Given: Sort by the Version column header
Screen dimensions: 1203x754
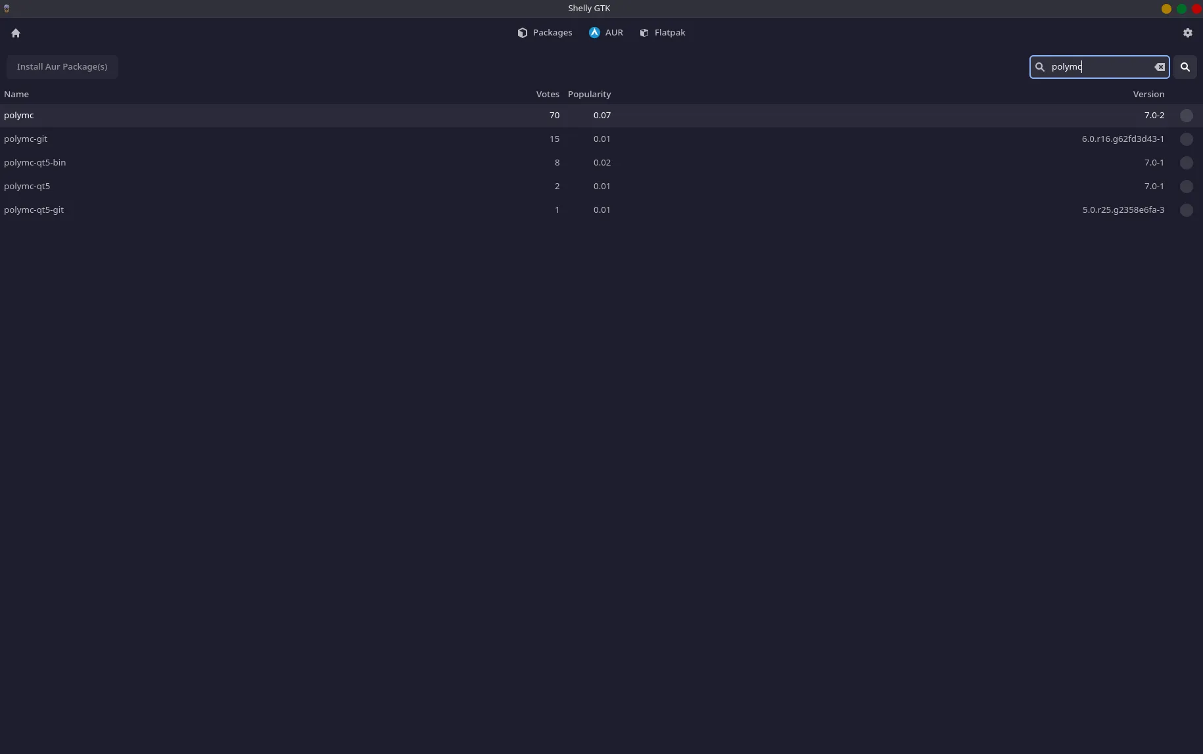Looking at the screenshot, I should point(1148,95).
